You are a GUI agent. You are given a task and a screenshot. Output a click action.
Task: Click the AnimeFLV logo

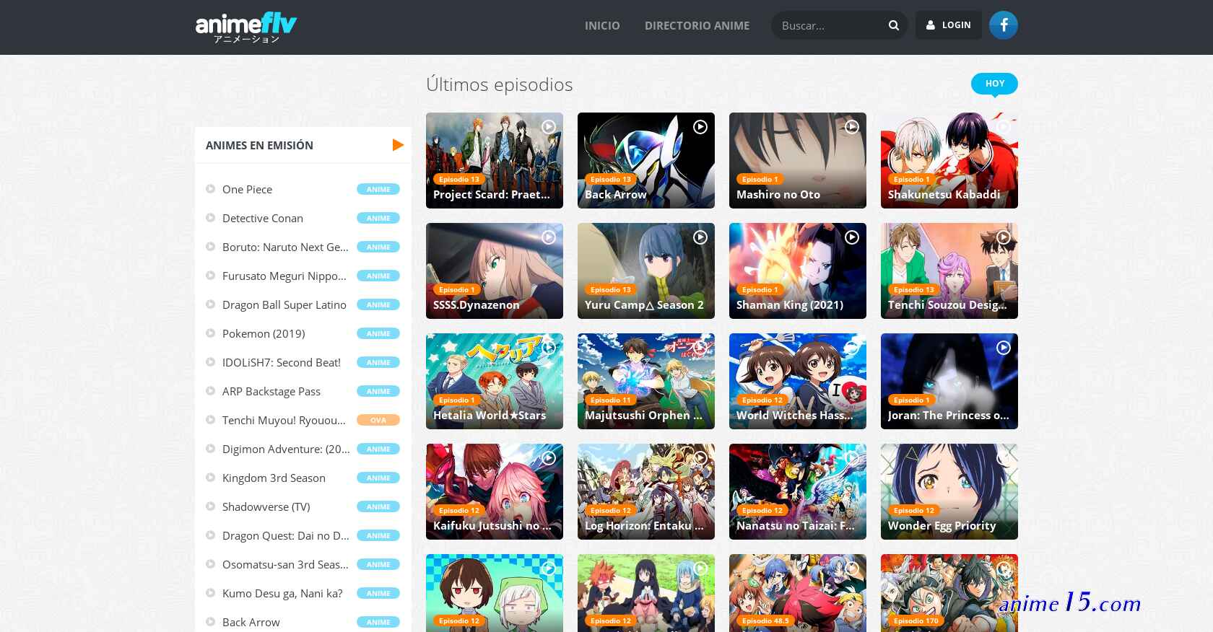[x=246, y=27]
